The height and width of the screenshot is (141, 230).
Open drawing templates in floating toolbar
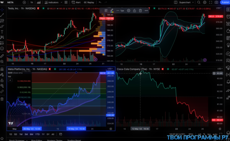point(106,11)
